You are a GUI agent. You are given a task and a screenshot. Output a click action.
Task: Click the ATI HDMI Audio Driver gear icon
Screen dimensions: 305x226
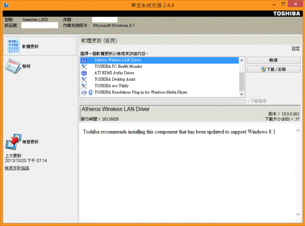(x=84, y=73)
